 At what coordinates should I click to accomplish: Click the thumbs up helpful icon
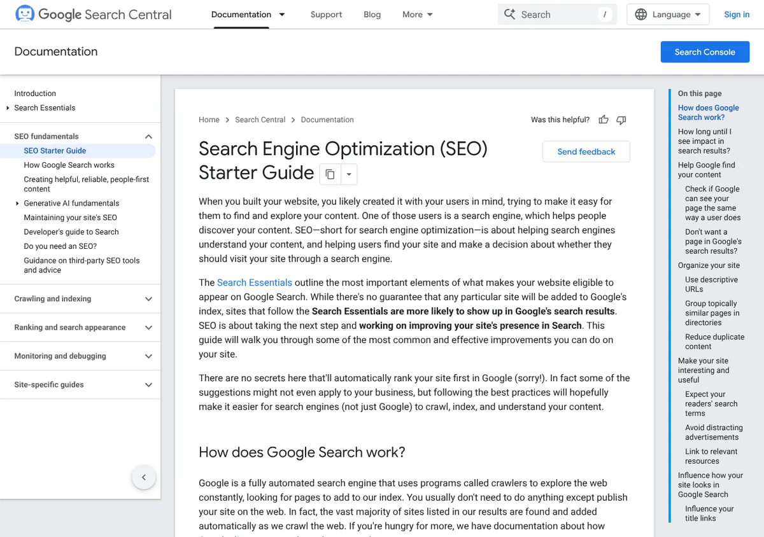coord(604,120)
